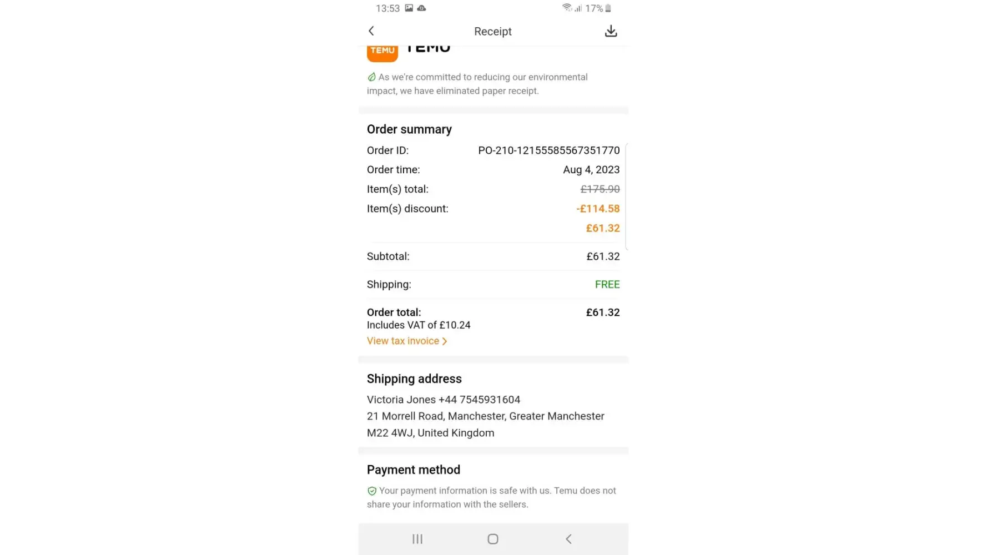Viewport: 987px width, 555px height.
Task: Select the Order ID number
Action: coord(548,150)
